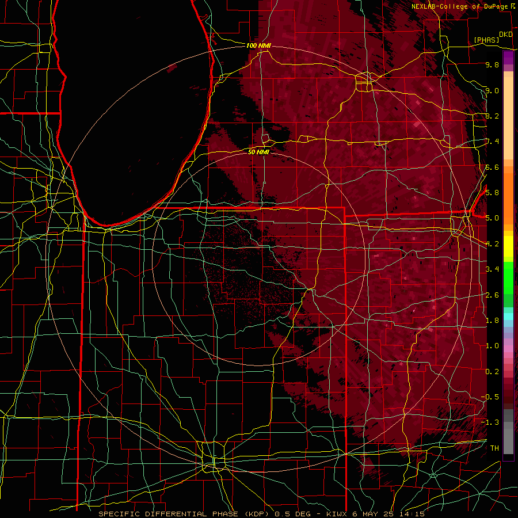Click the '[PHAS]' unit label
The height and width of the screenshot is (518, 518).
486,40
